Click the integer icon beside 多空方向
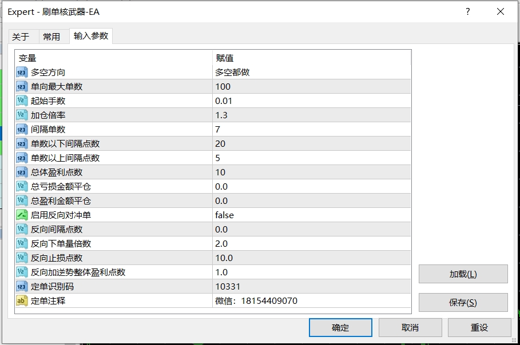 [x=22, y=73]
